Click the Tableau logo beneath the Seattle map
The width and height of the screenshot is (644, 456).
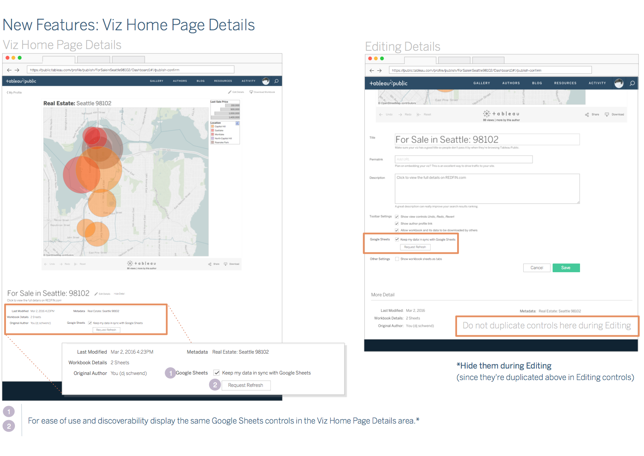[x=142, y=264]
